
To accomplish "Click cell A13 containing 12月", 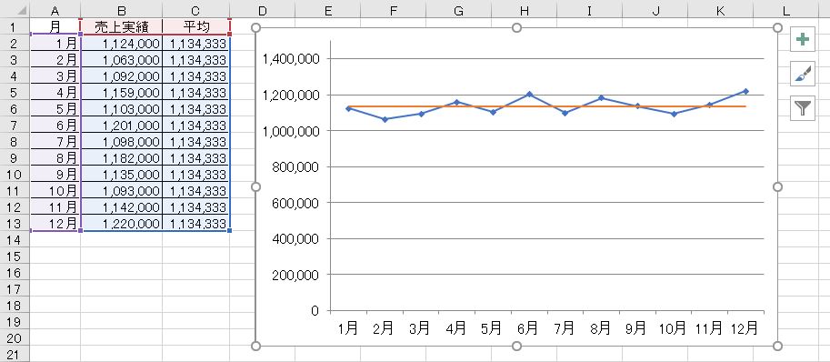I will coord(55,224).
